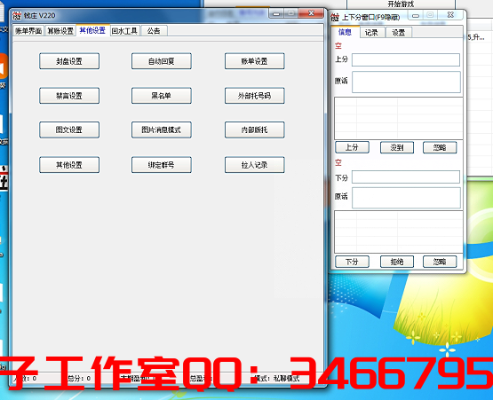
Task: Click the upper request list in 上下分窗口
Action: coord(399,118)
